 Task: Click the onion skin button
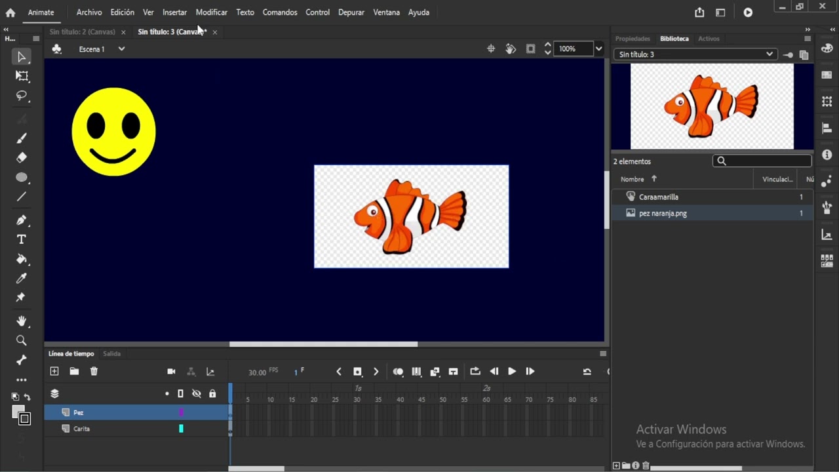pos(398,372)
